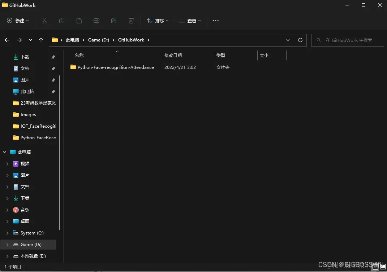Expand the 音乐 tree node

click(x=7, y=210)
